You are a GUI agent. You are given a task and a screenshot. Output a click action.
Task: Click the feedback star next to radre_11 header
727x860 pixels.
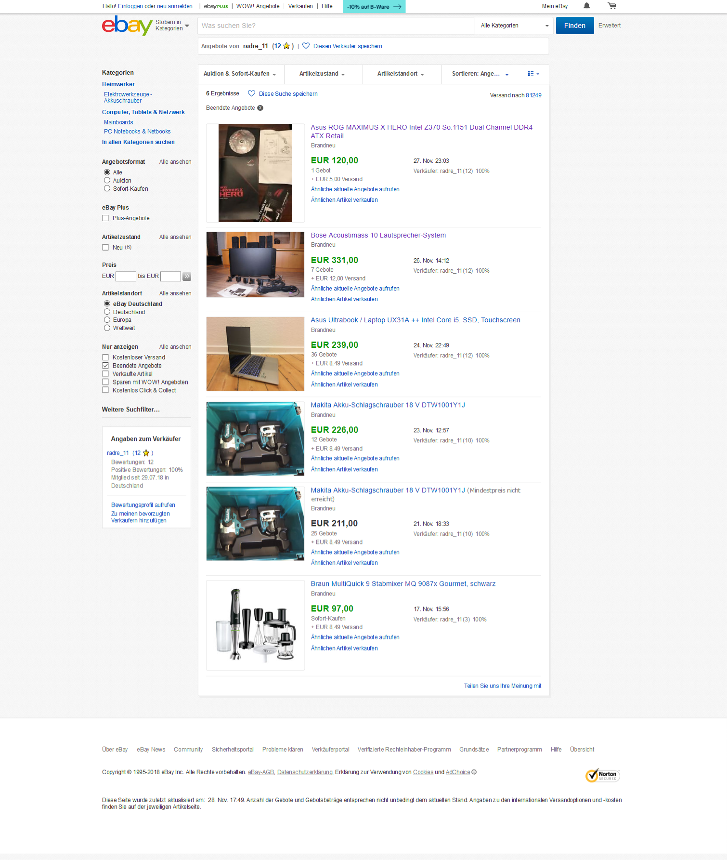pos(286,46)
